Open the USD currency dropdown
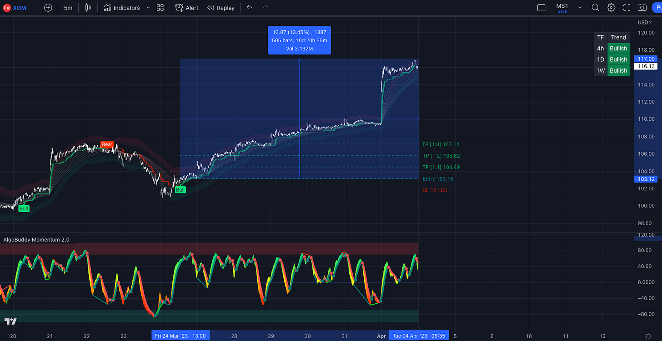662x341 pixels. tap(645, 22)
